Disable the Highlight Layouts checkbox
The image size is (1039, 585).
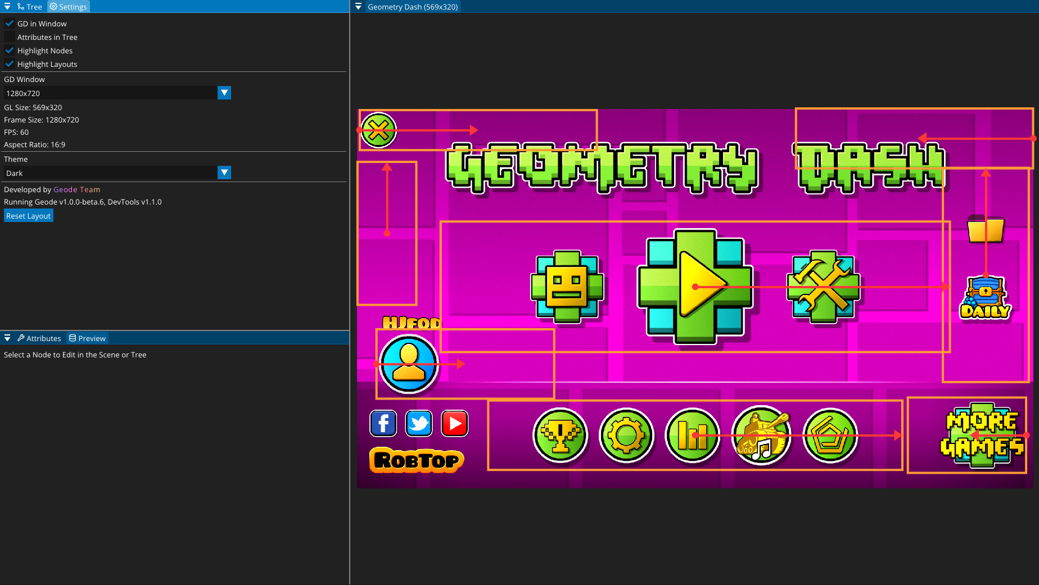10,64
